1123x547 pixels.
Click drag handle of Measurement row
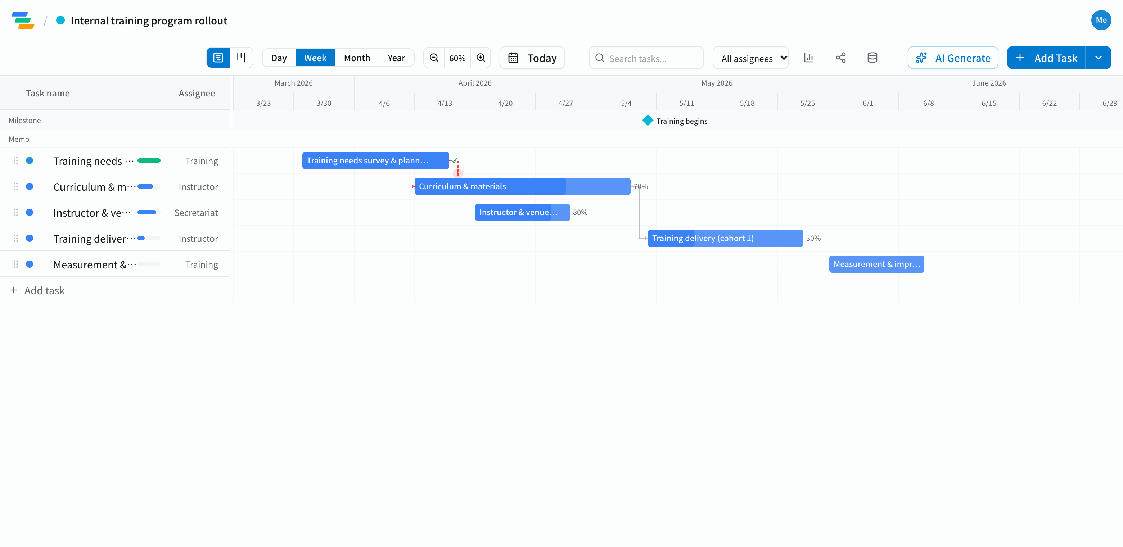[16, 264]
